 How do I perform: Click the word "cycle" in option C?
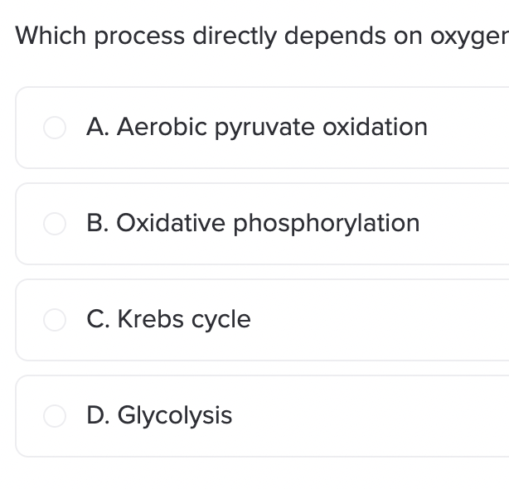click(x=221, y=320)
